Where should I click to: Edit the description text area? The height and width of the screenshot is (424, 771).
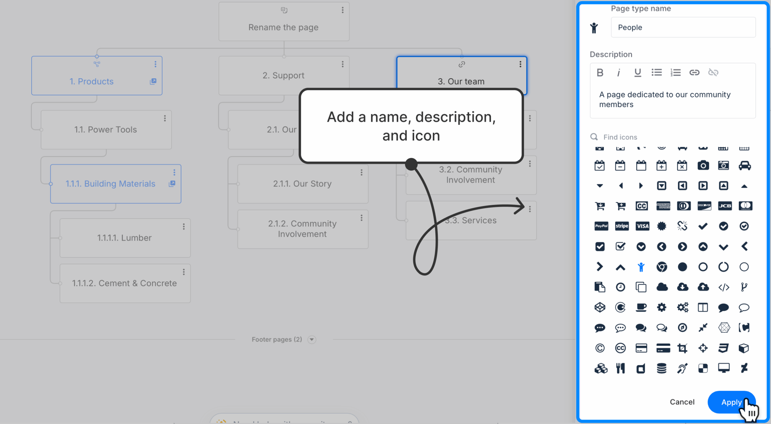pos(673,100)
